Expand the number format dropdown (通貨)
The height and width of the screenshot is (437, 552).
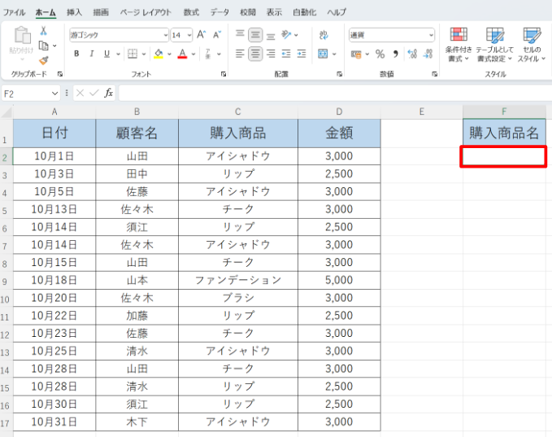coord(431,35)
